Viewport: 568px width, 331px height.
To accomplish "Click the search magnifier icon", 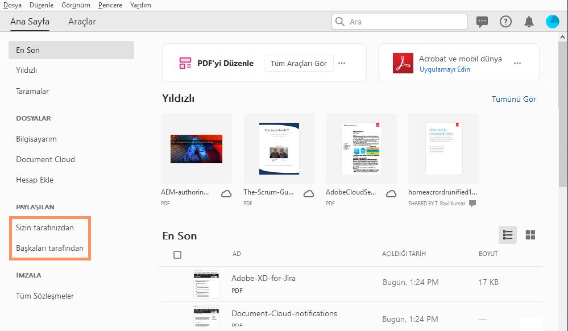I will (340, 22).
